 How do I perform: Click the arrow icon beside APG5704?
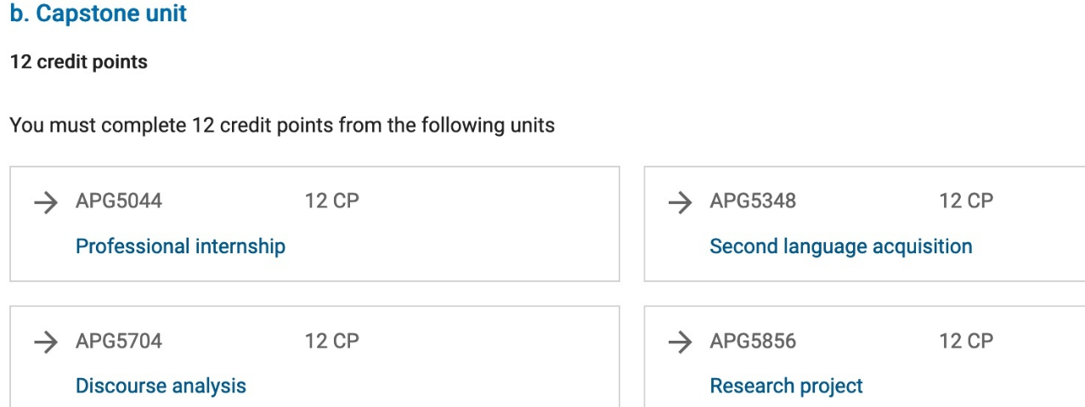pyautogui.click(x=45, y=342)
